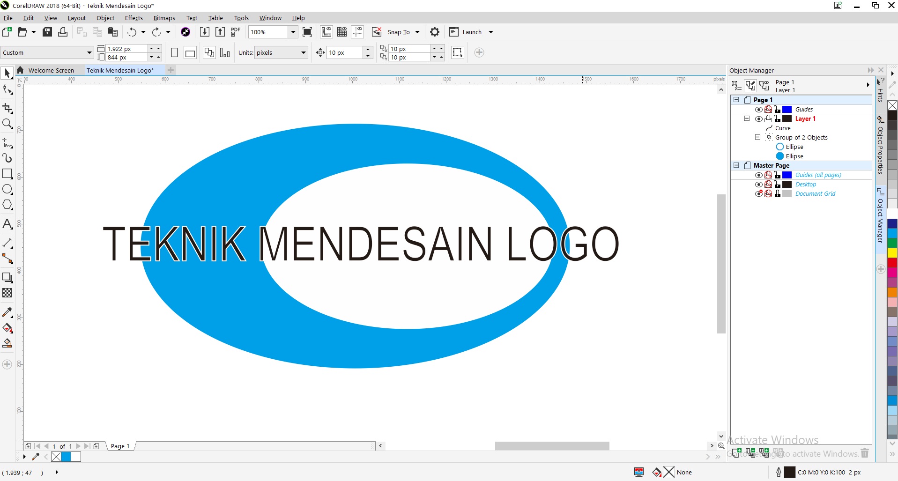Select the Zoom tool
The height and width of the screenshot is (481, 898).
[7, 124]
